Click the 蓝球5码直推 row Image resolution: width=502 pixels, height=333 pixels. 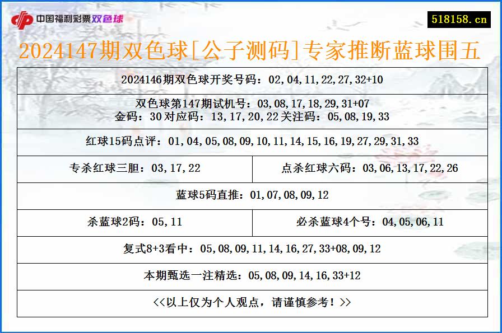pyautogui.click(x=251, y=196)
